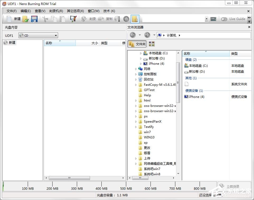This screenshot has height=200, width=254.
Task: Select the SpeedPanX folder in tree
Action: [x=152, y=122]
